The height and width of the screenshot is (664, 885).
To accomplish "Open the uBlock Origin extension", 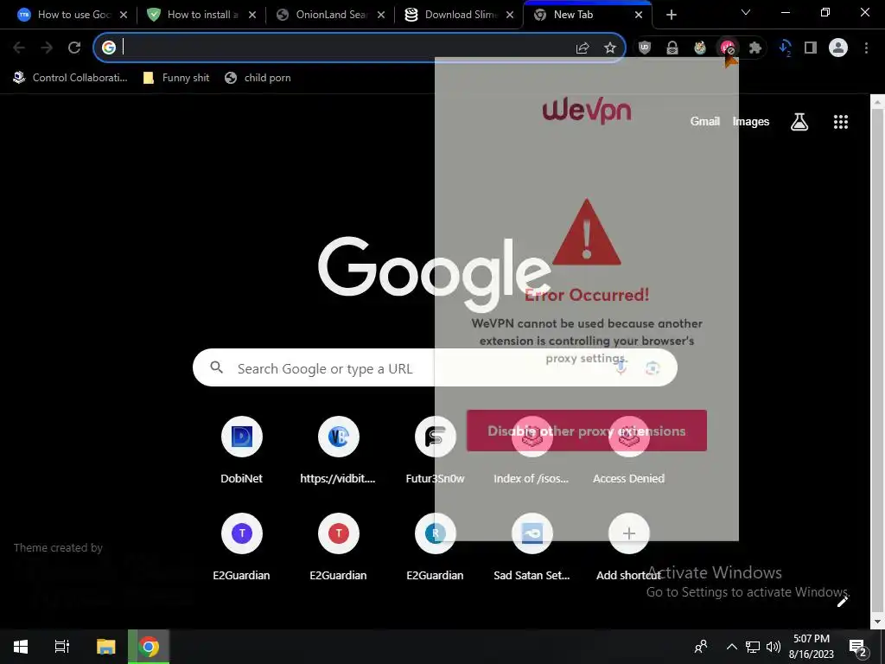I will [645, 48].
